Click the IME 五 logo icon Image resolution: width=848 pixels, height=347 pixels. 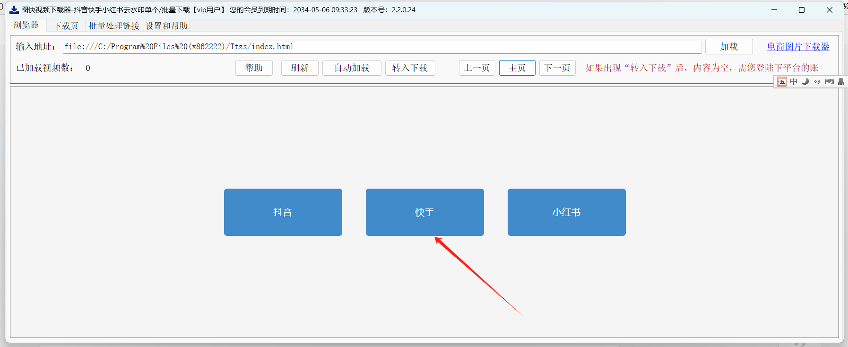(x=782, y=82)
